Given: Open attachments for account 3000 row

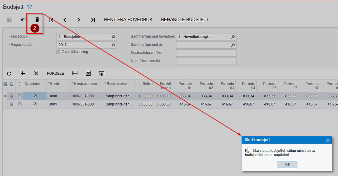Looking at the screenshot, I should pos(12,96).
